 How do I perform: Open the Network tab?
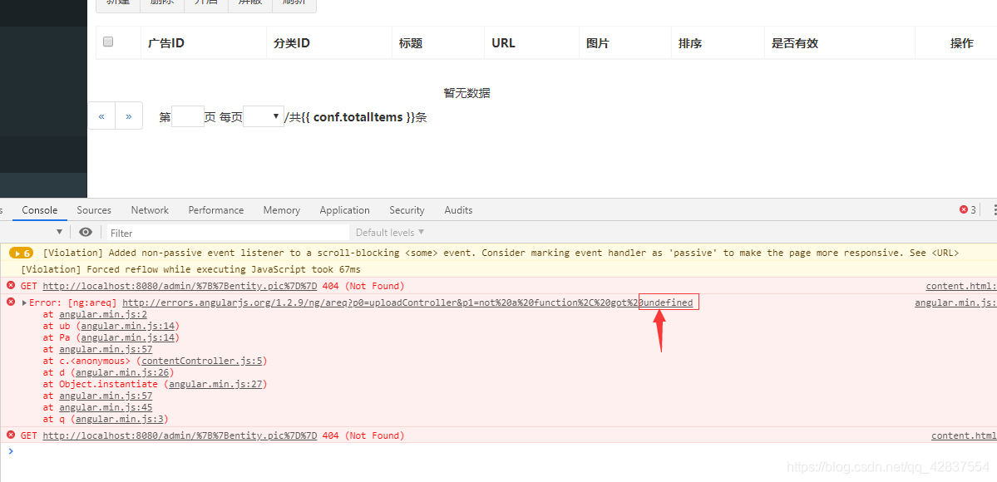tap(150, 210)
